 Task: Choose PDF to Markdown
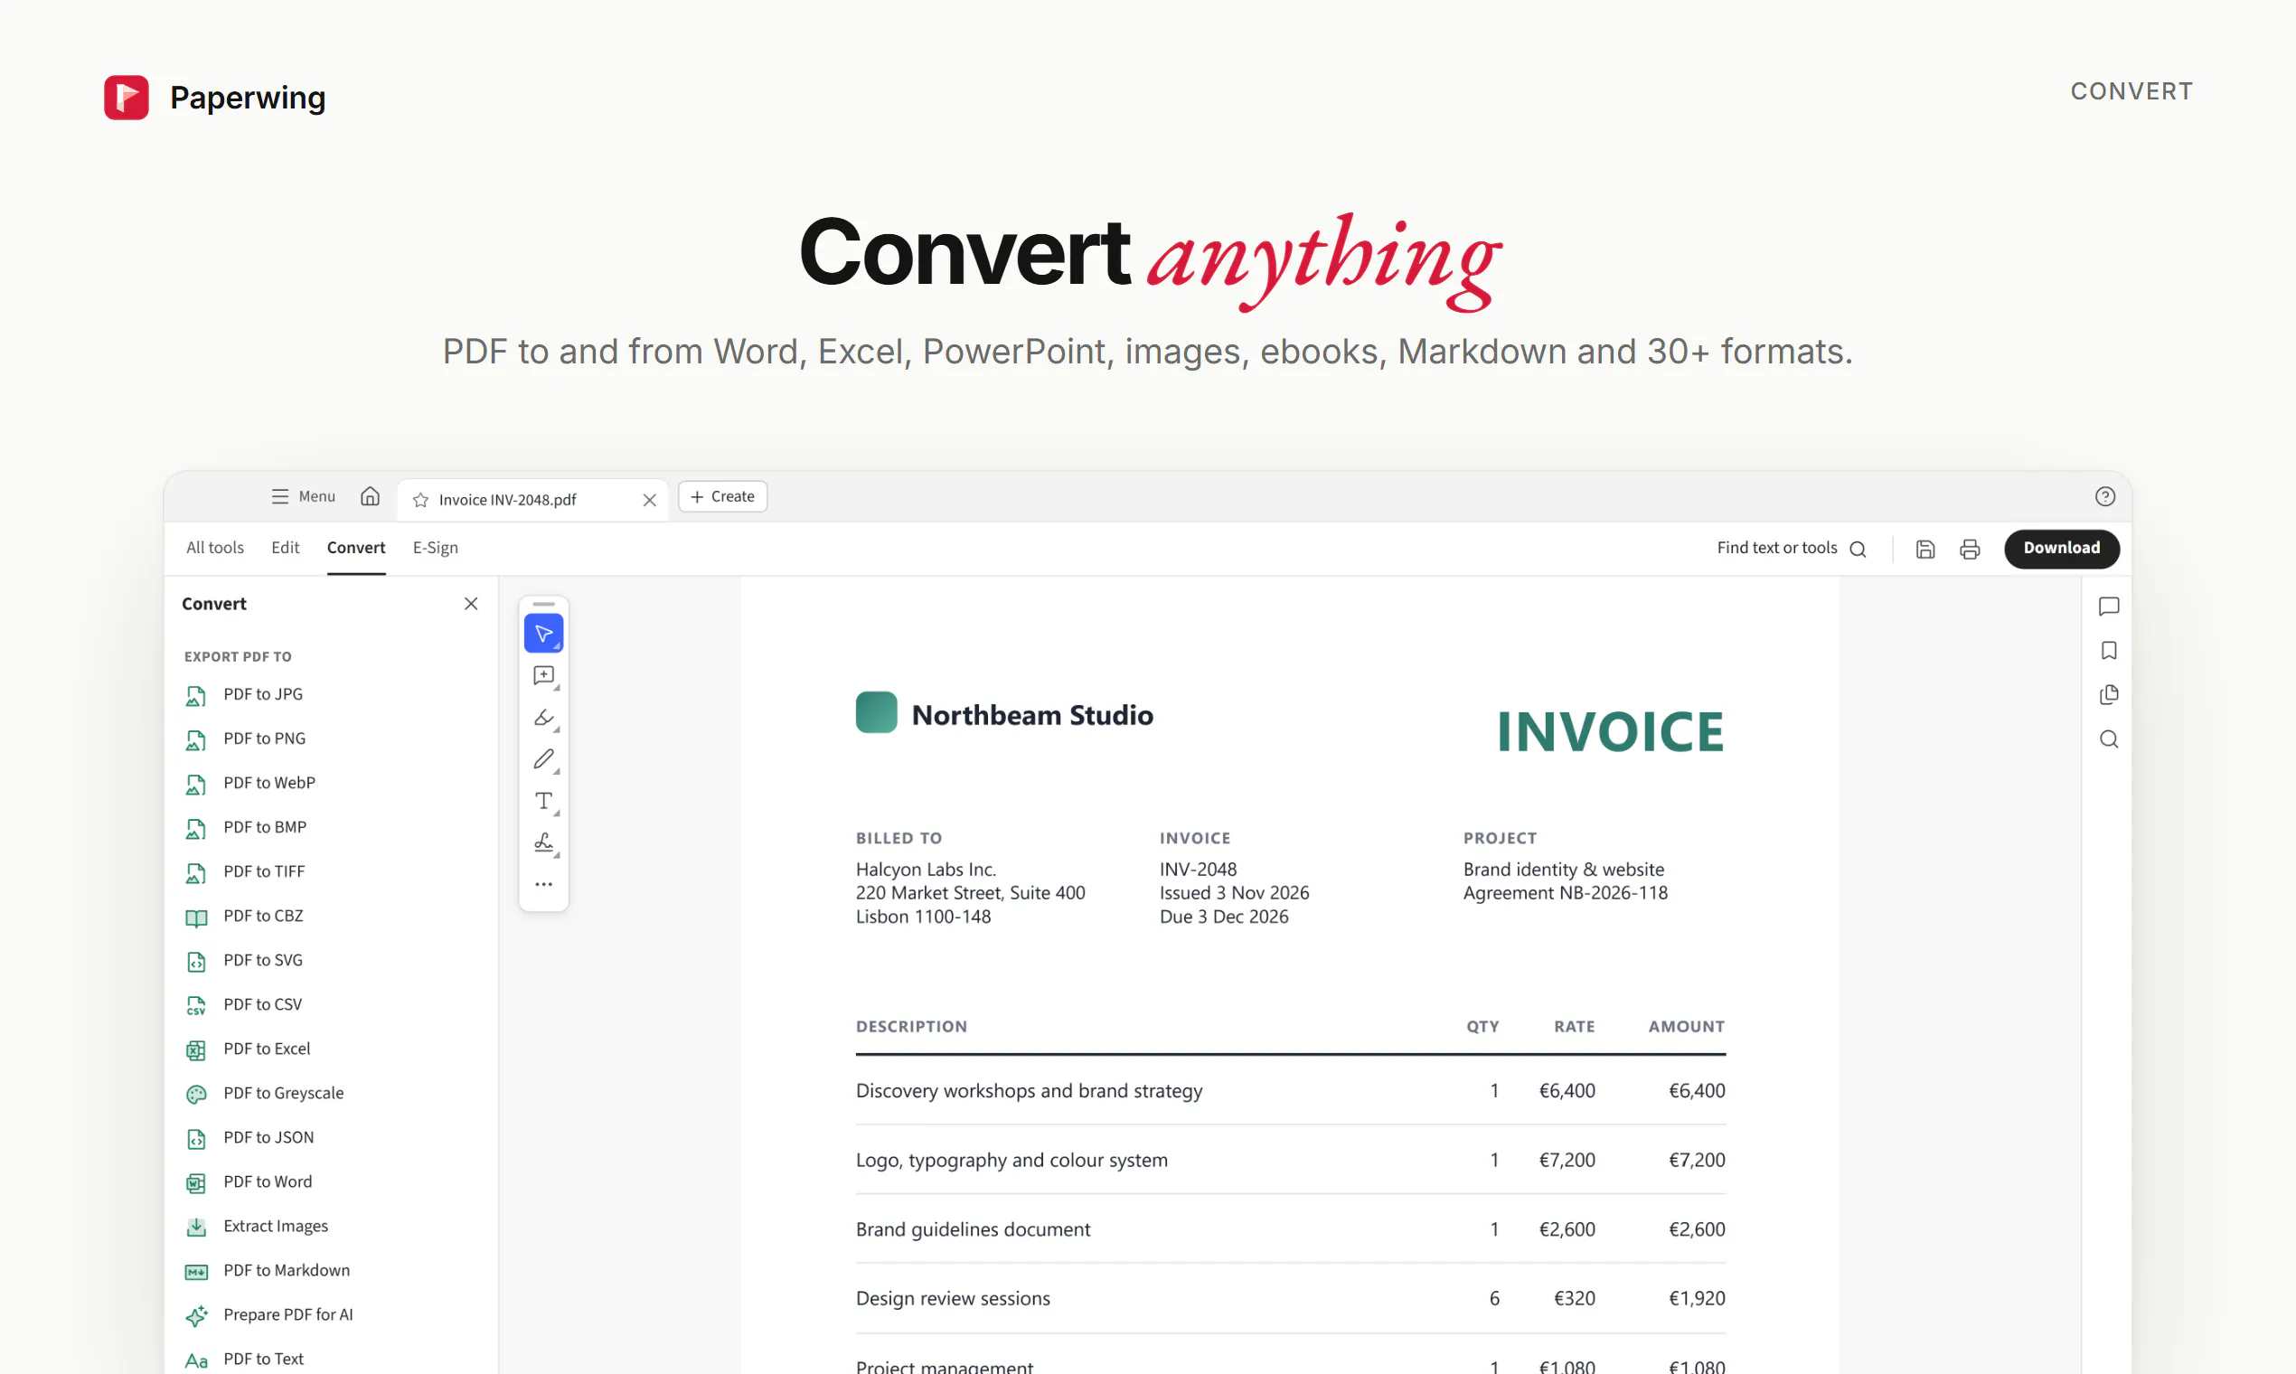[330, 1271]
